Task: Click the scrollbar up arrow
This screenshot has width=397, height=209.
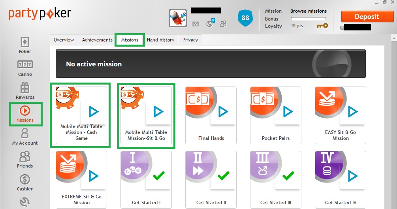Action: pyautogui.click(x=394, y=38)
